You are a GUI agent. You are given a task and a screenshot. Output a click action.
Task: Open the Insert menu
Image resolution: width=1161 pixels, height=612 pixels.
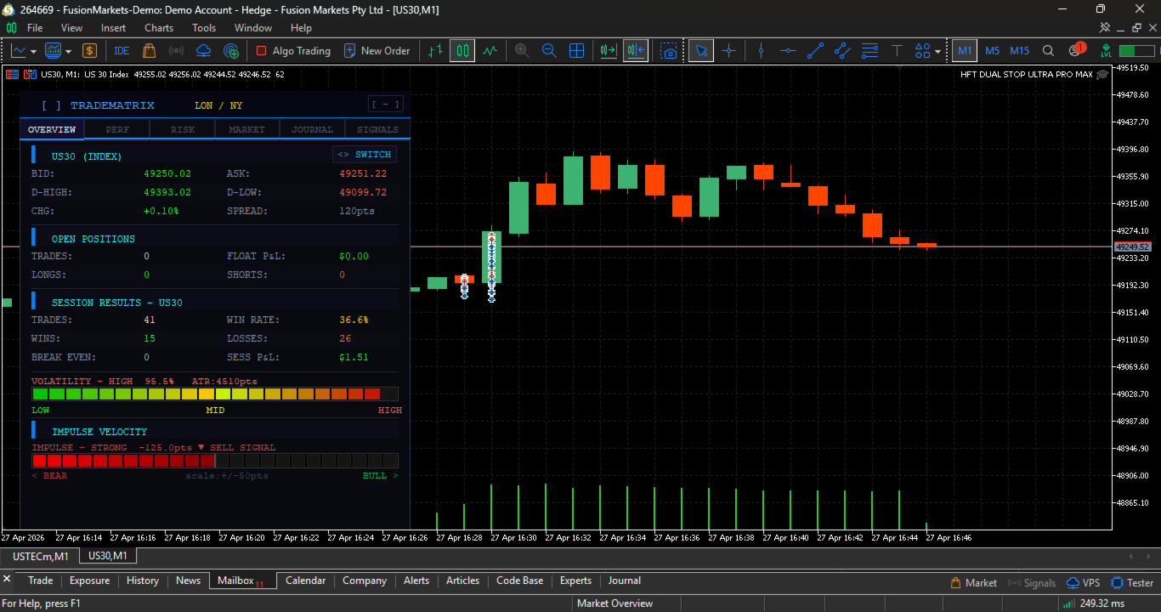113,28
